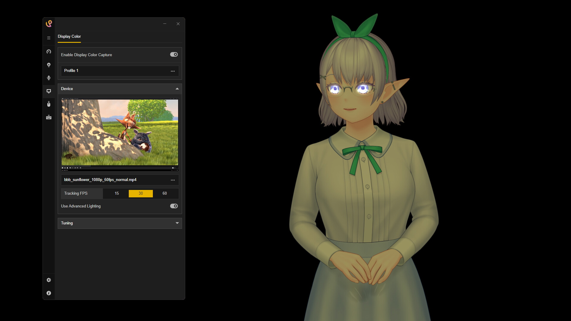Expand the Tuning section
Image resolution: width=571 pixels, height=321 pixels.
click(x=177, y=223)
